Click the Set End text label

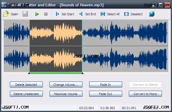click(x=91, y=14)
